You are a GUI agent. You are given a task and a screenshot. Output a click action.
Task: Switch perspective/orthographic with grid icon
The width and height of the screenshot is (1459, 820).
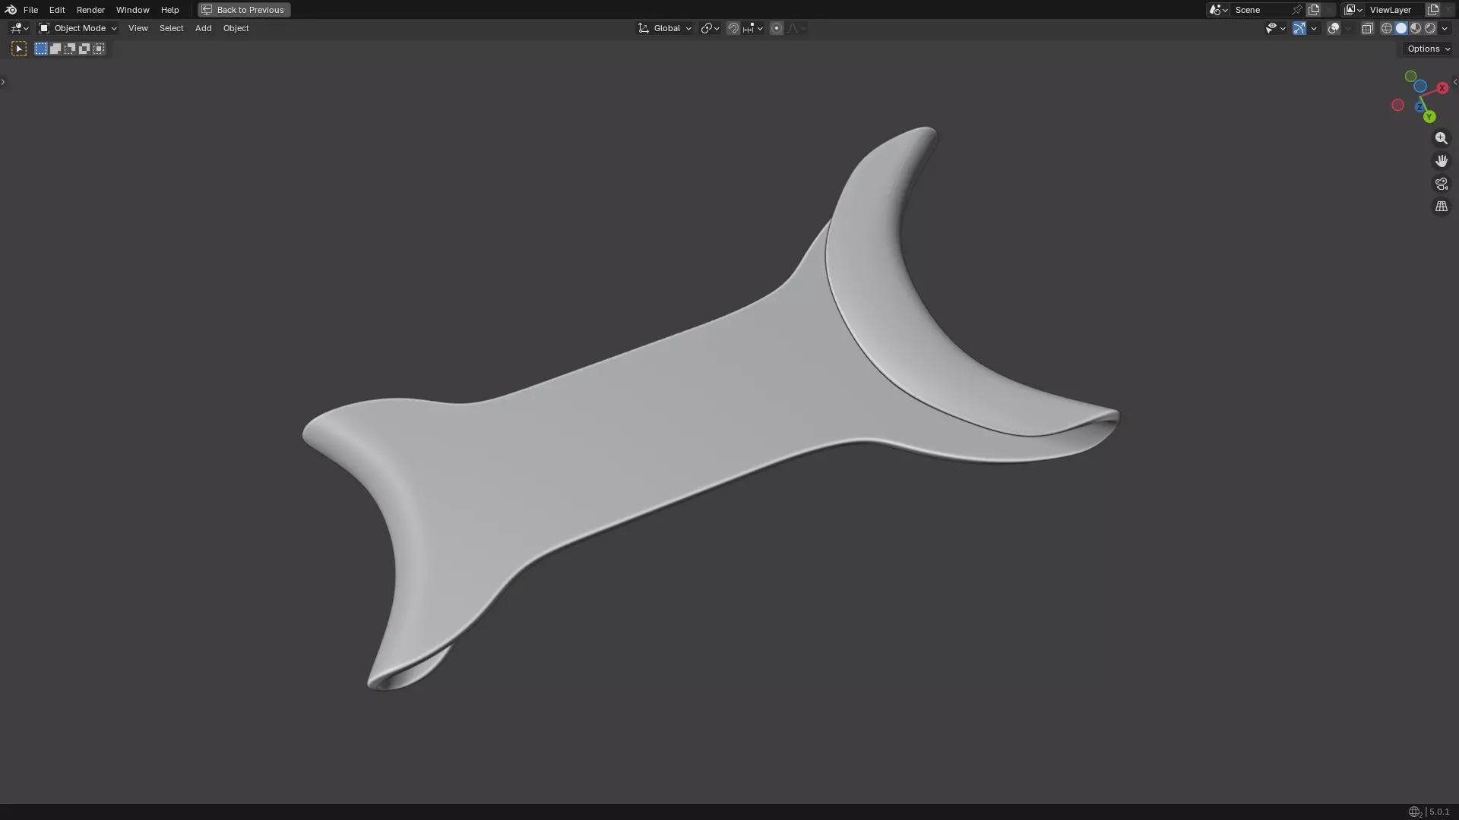[1441, 207]
